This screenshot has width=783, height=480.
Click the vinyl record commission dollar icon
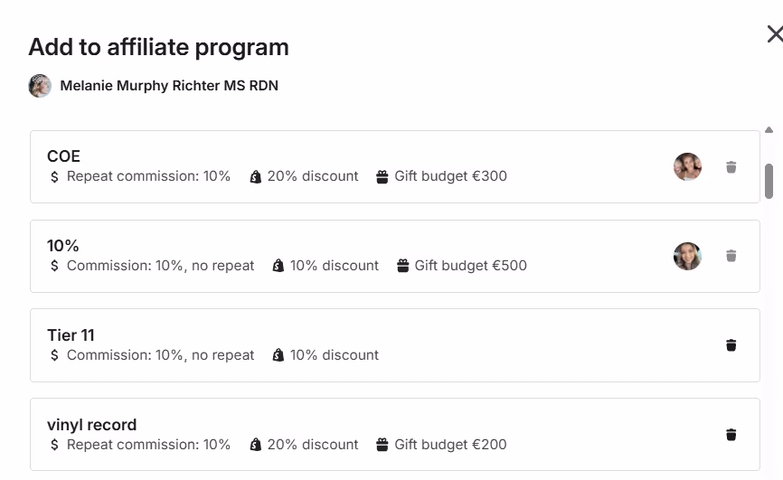tap(55, 445)
